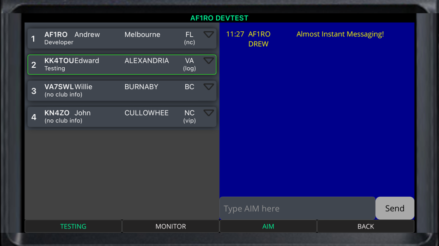Open the triangle menu for VA7SWL Willie

208,87
